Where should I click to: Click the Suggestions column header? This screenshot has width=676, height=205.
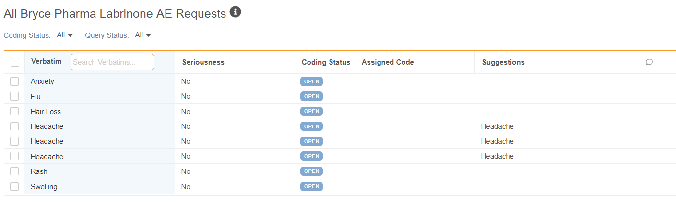pyautogui.click(x=503, y=62)
